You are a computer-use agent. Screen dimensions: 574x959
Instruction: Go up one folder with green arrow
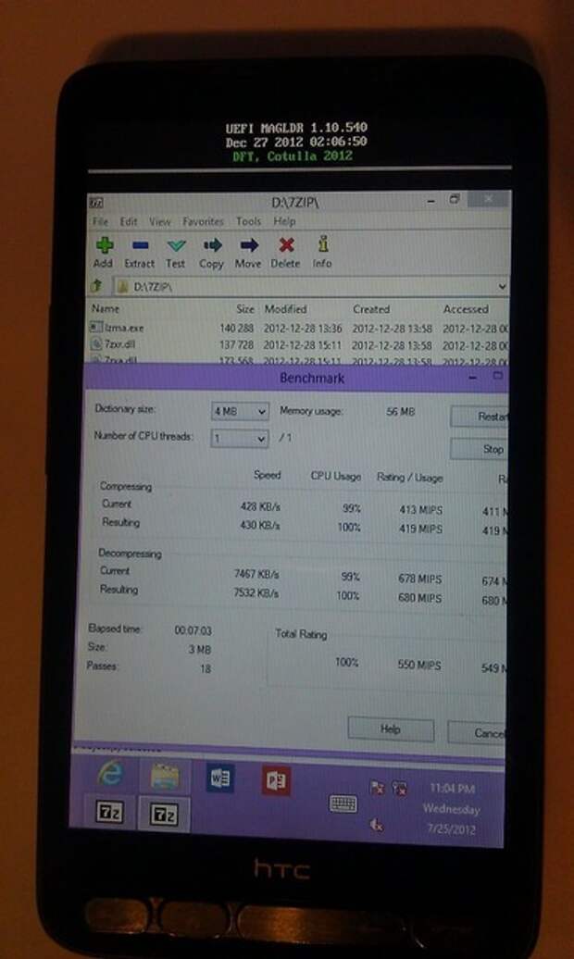(x=96, y=286)
